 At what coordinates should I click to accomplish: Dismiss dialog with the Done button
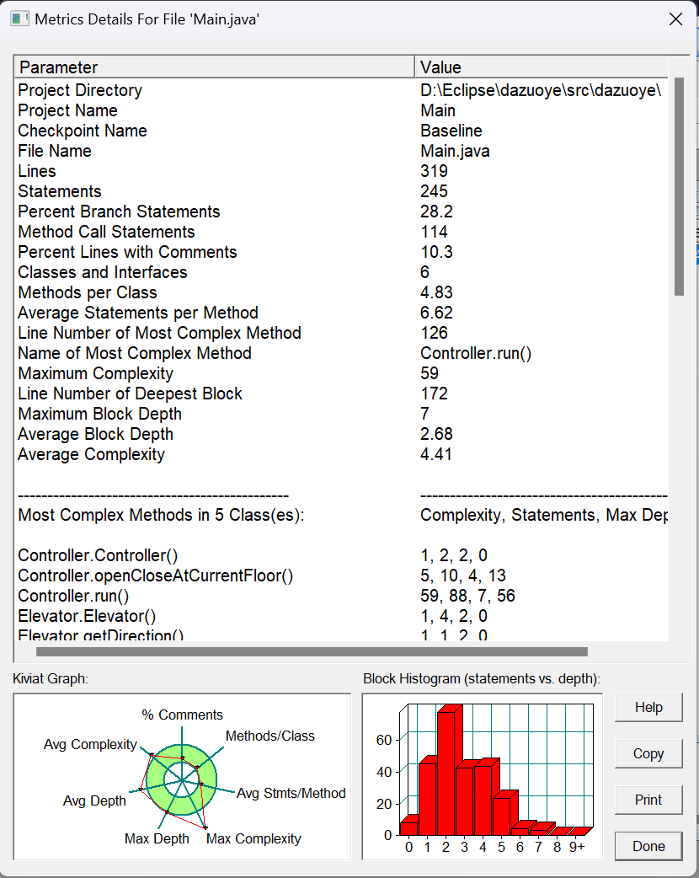pyautogui.click(x=648, y=846)
